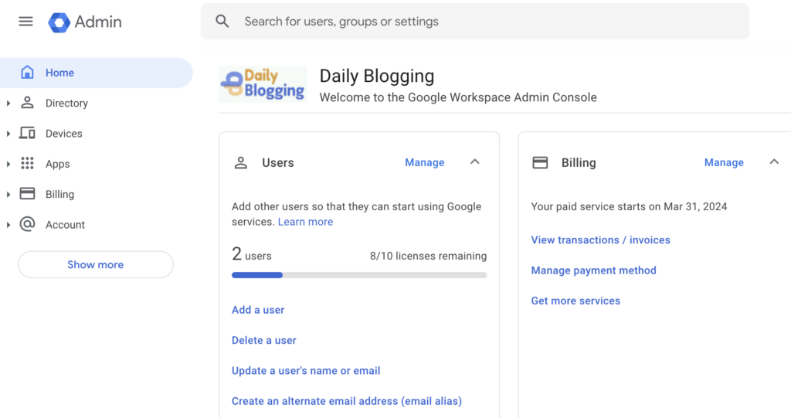This screenshot has width=791, height=418.
Task: Click the user licenses progress bar
Action: click(x=359, y=275)
